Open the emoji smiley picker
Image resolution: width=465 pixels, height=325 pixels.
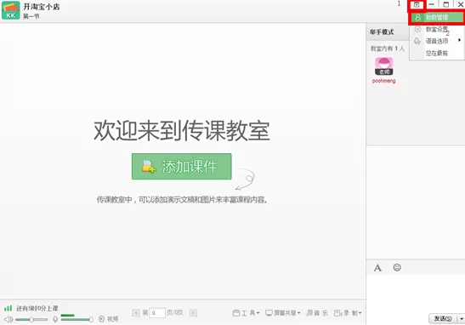click(x=397, y=267)
